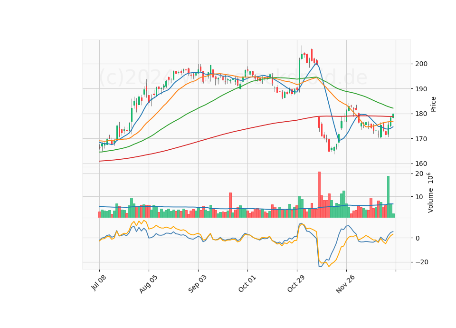Click the oscillator axis value 0
Image resolution: width=456 pixels, height=328 pixels.
click(418, 238)
